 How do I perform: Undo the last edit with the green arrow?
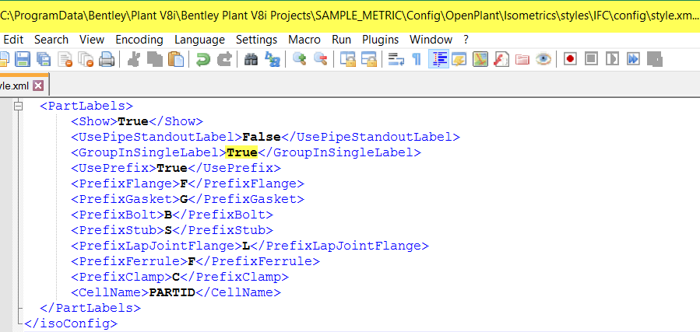click(x=203, y=59)
